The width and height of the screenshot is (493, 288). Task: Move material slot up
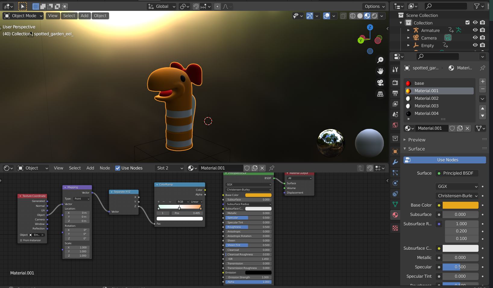[x=482, y=108]
